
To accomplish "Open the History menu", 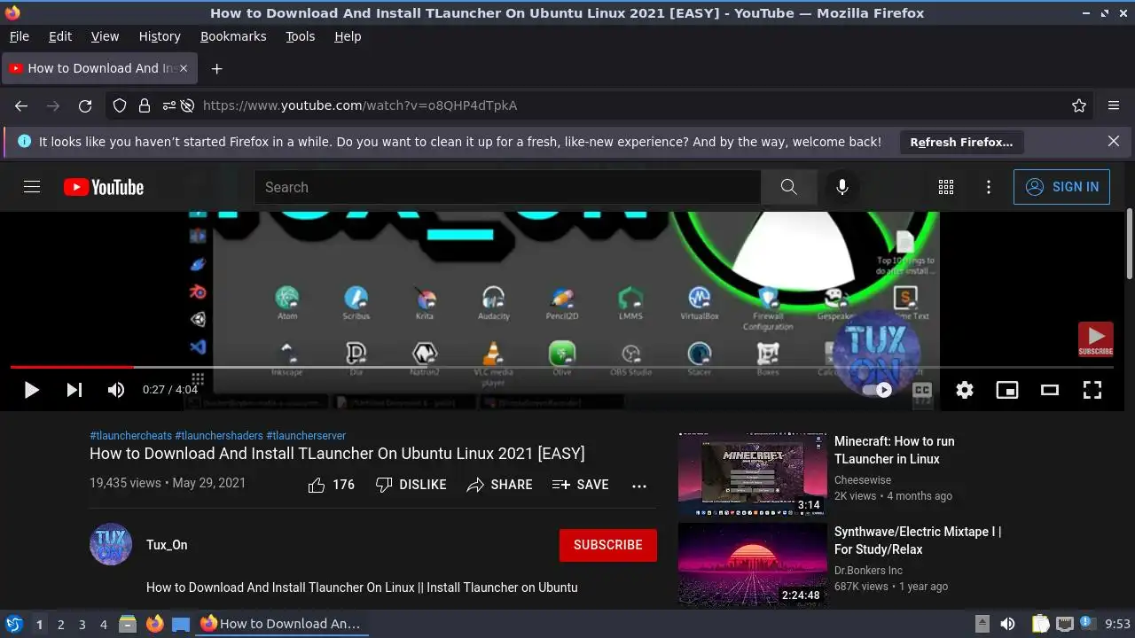I will click(x=160, y=36).
